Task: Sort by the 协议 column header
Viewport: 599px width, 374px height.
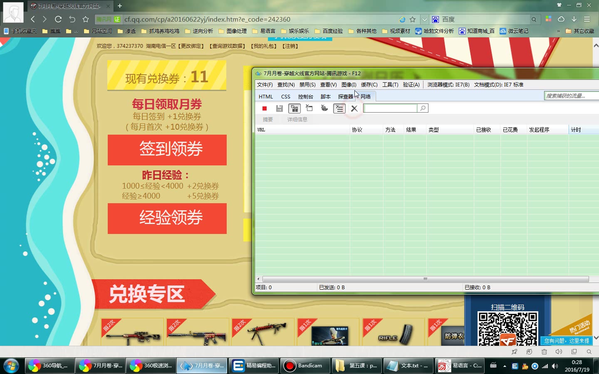Action: [366, 130]
